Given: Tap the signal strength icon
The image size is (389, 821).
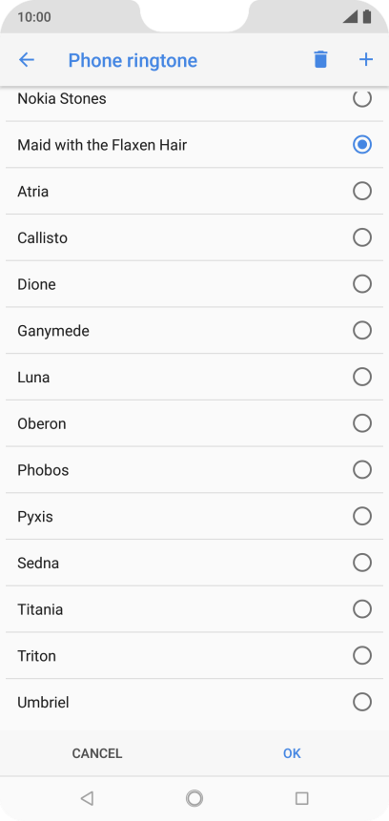Looking at the screenshot, I should tap(350, 17).
